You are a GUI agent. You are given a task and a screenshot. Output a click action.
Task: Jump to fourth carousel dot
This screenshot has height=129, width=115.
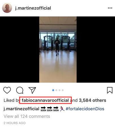[x=63, y=90]
